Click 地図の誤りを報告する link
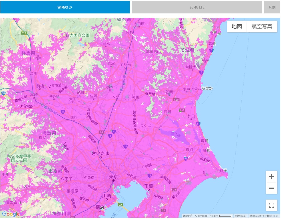281x219 pixels. pos(264,216)
